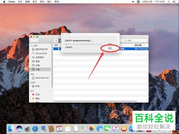The image size is (179, 134).
Task: Open Calendar in the Dock
Action: [59, 129]
